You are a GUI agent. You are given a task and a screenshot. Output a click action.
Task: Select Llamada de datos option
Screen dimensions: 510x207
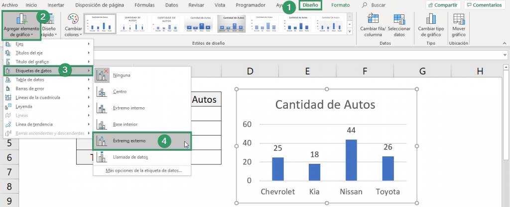(142, 157)
